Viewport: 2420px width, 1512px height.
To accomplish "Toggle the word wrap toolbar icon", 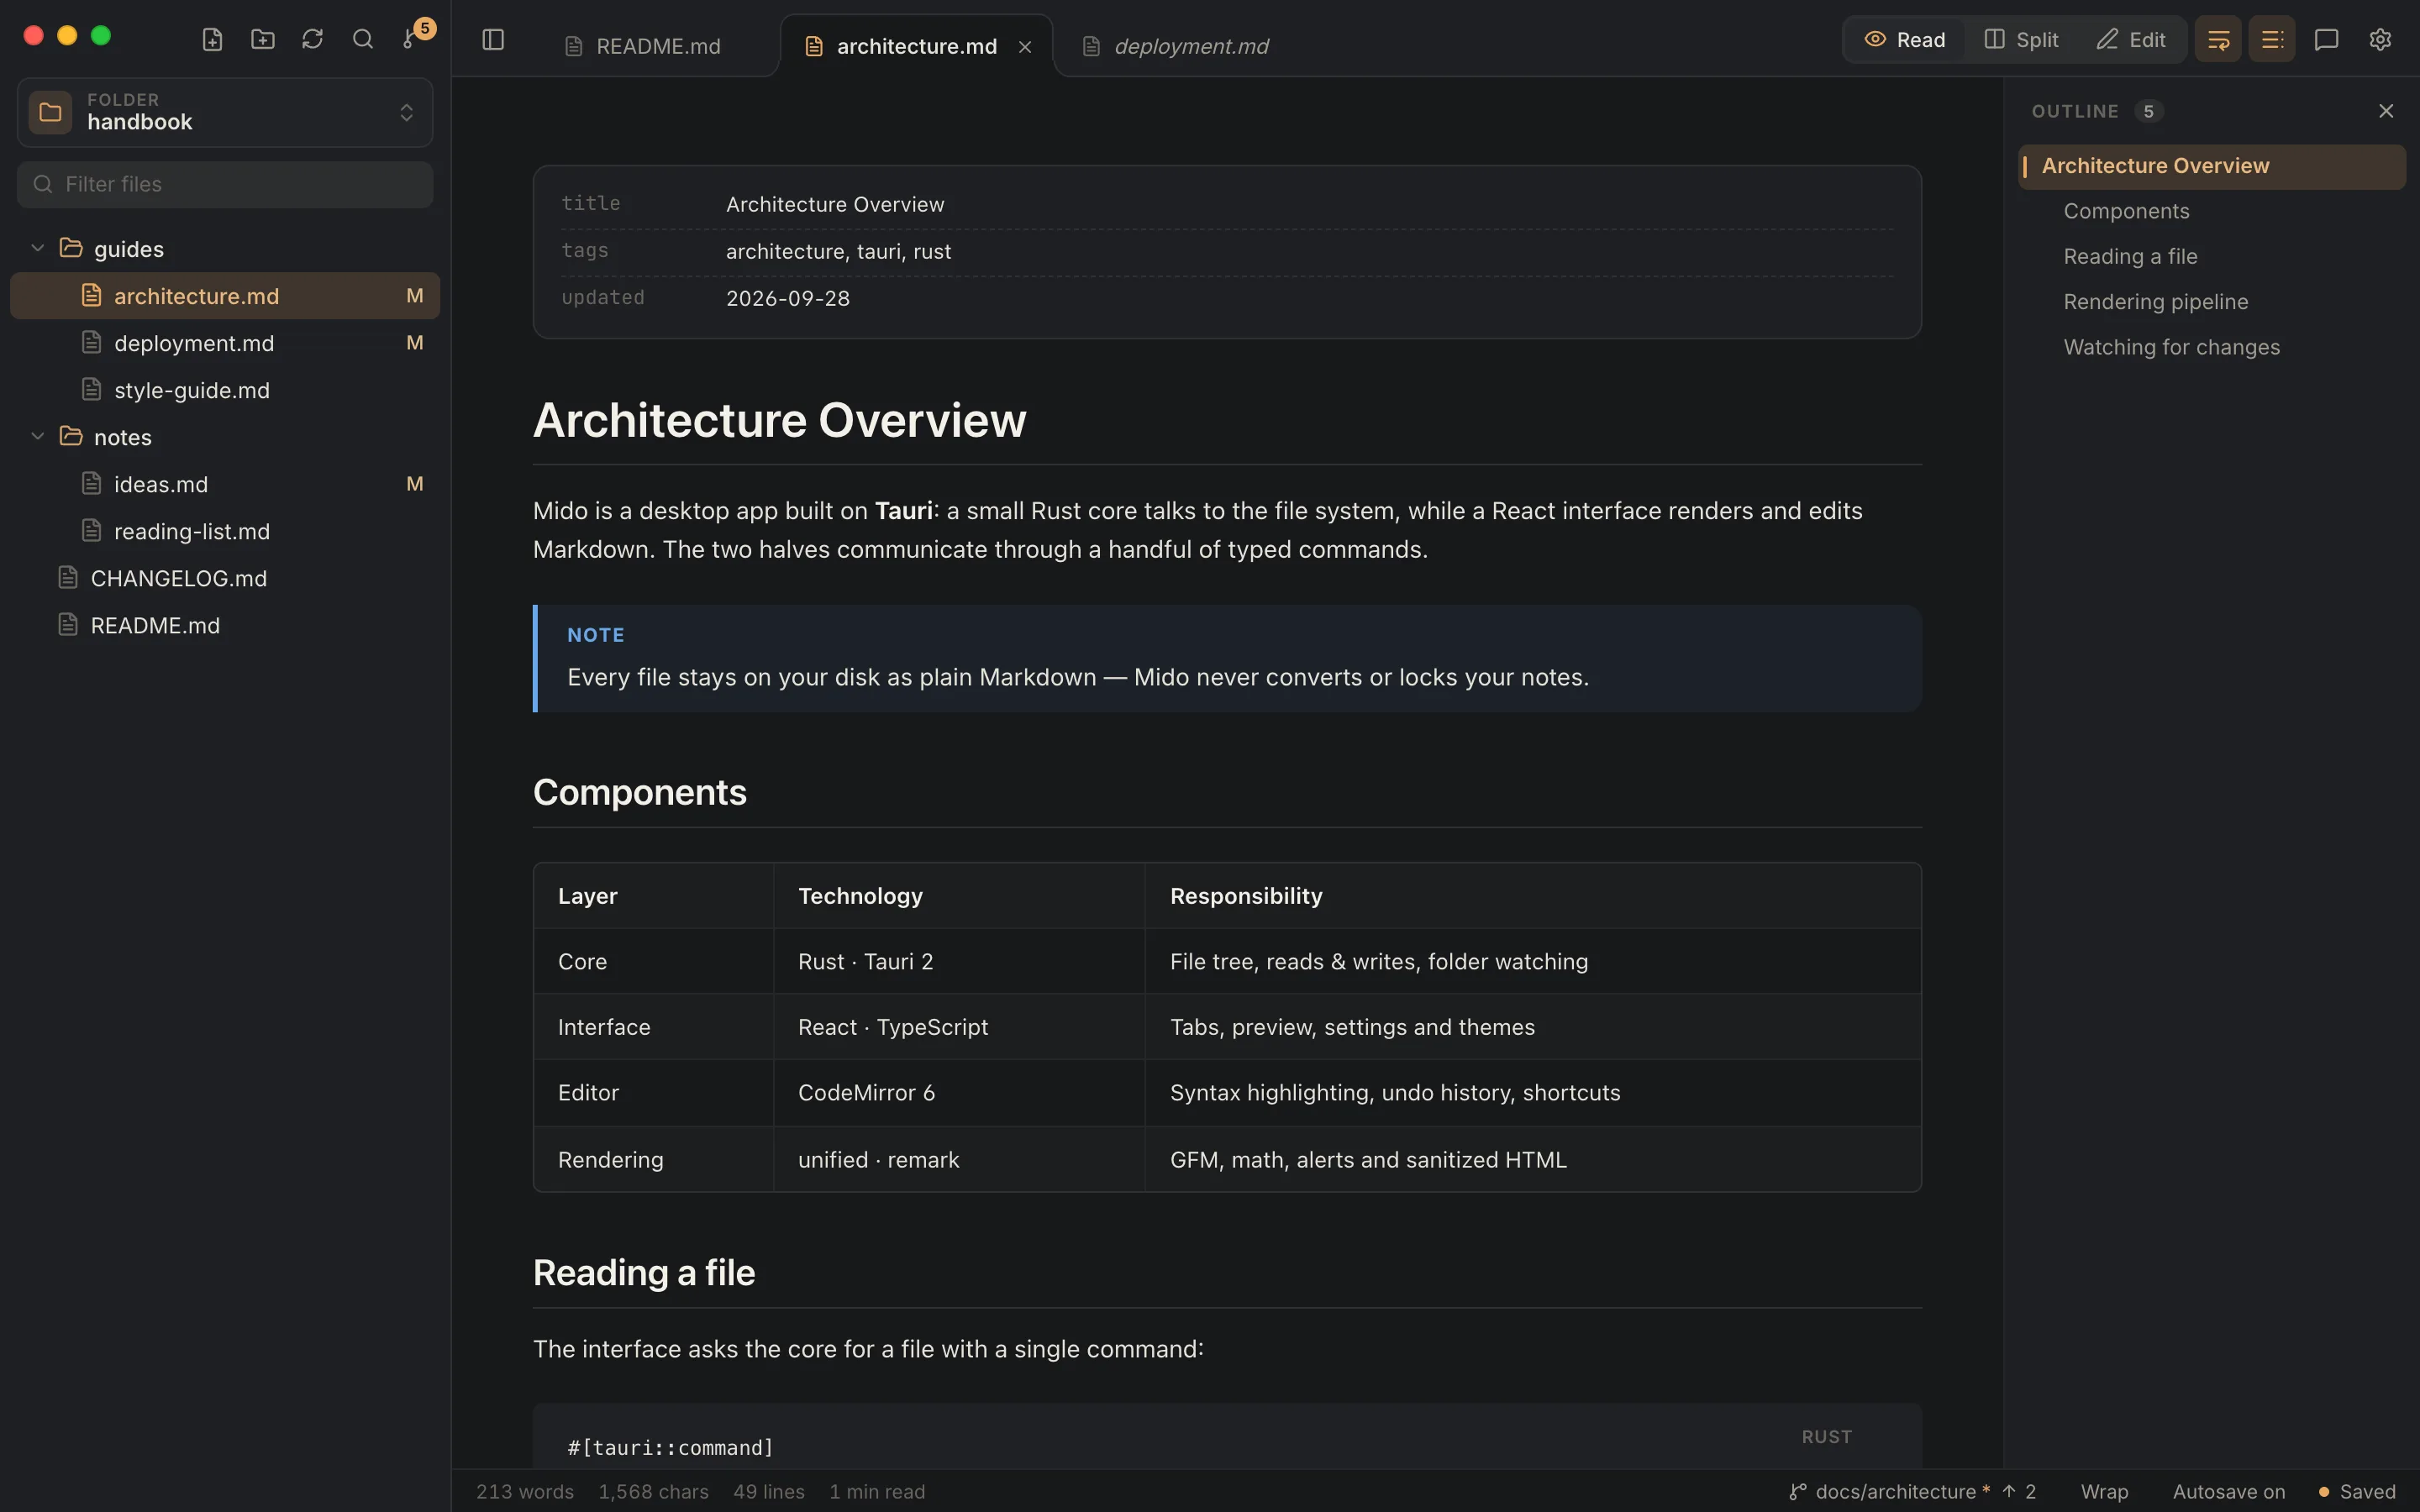I will (x=2218, y=39).
